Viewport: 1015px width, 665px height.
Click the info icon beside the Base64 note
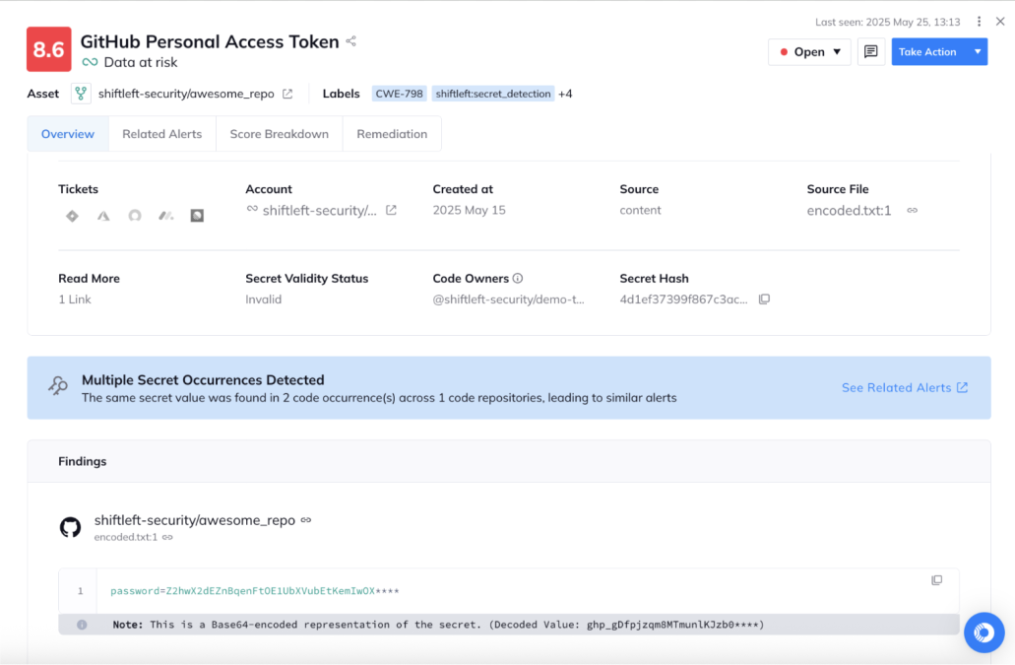82,625
